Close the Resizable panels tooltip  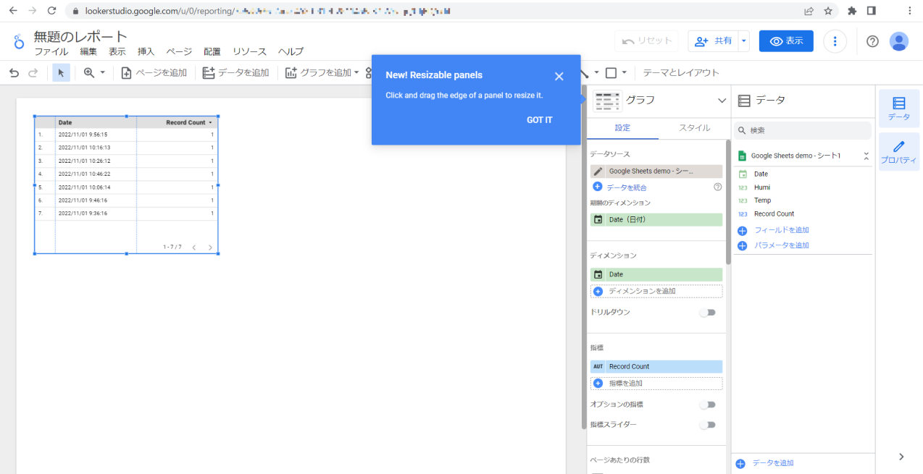[x=559, y=76]
